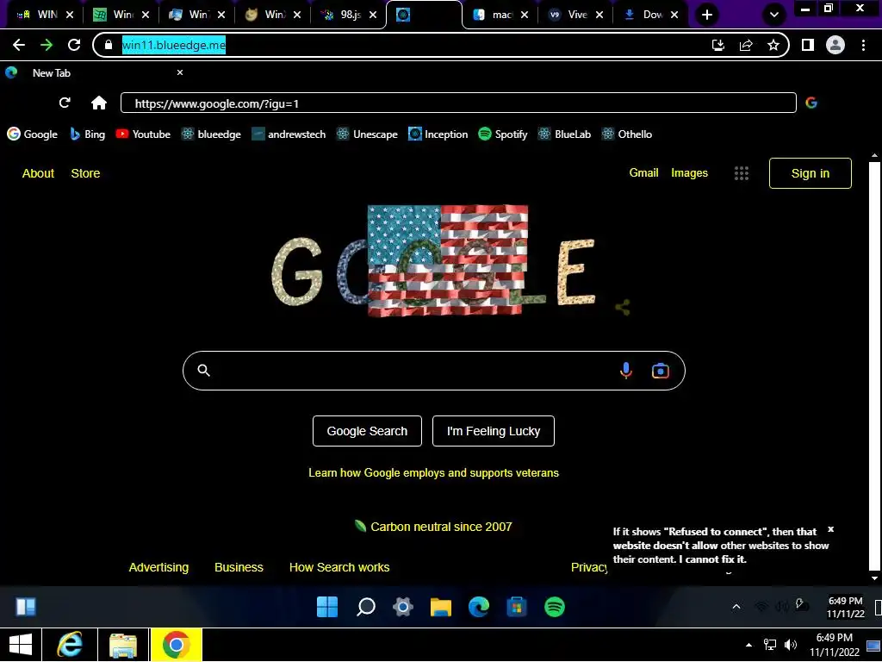The height and width of the screenshot is (662, 882).
Task: Open Spotify in Windows 11 taskbar
Action: point(554,607)
